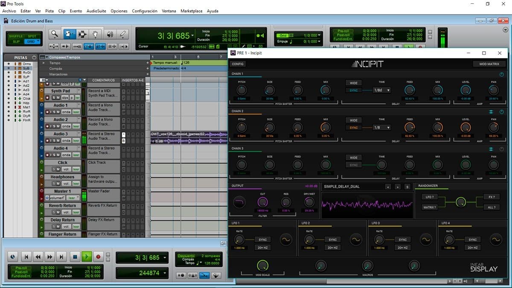The width and height of the screenshot is (512, 288).
Task: Open Chain 2 settings sliders icon
Action: point(491,112)
